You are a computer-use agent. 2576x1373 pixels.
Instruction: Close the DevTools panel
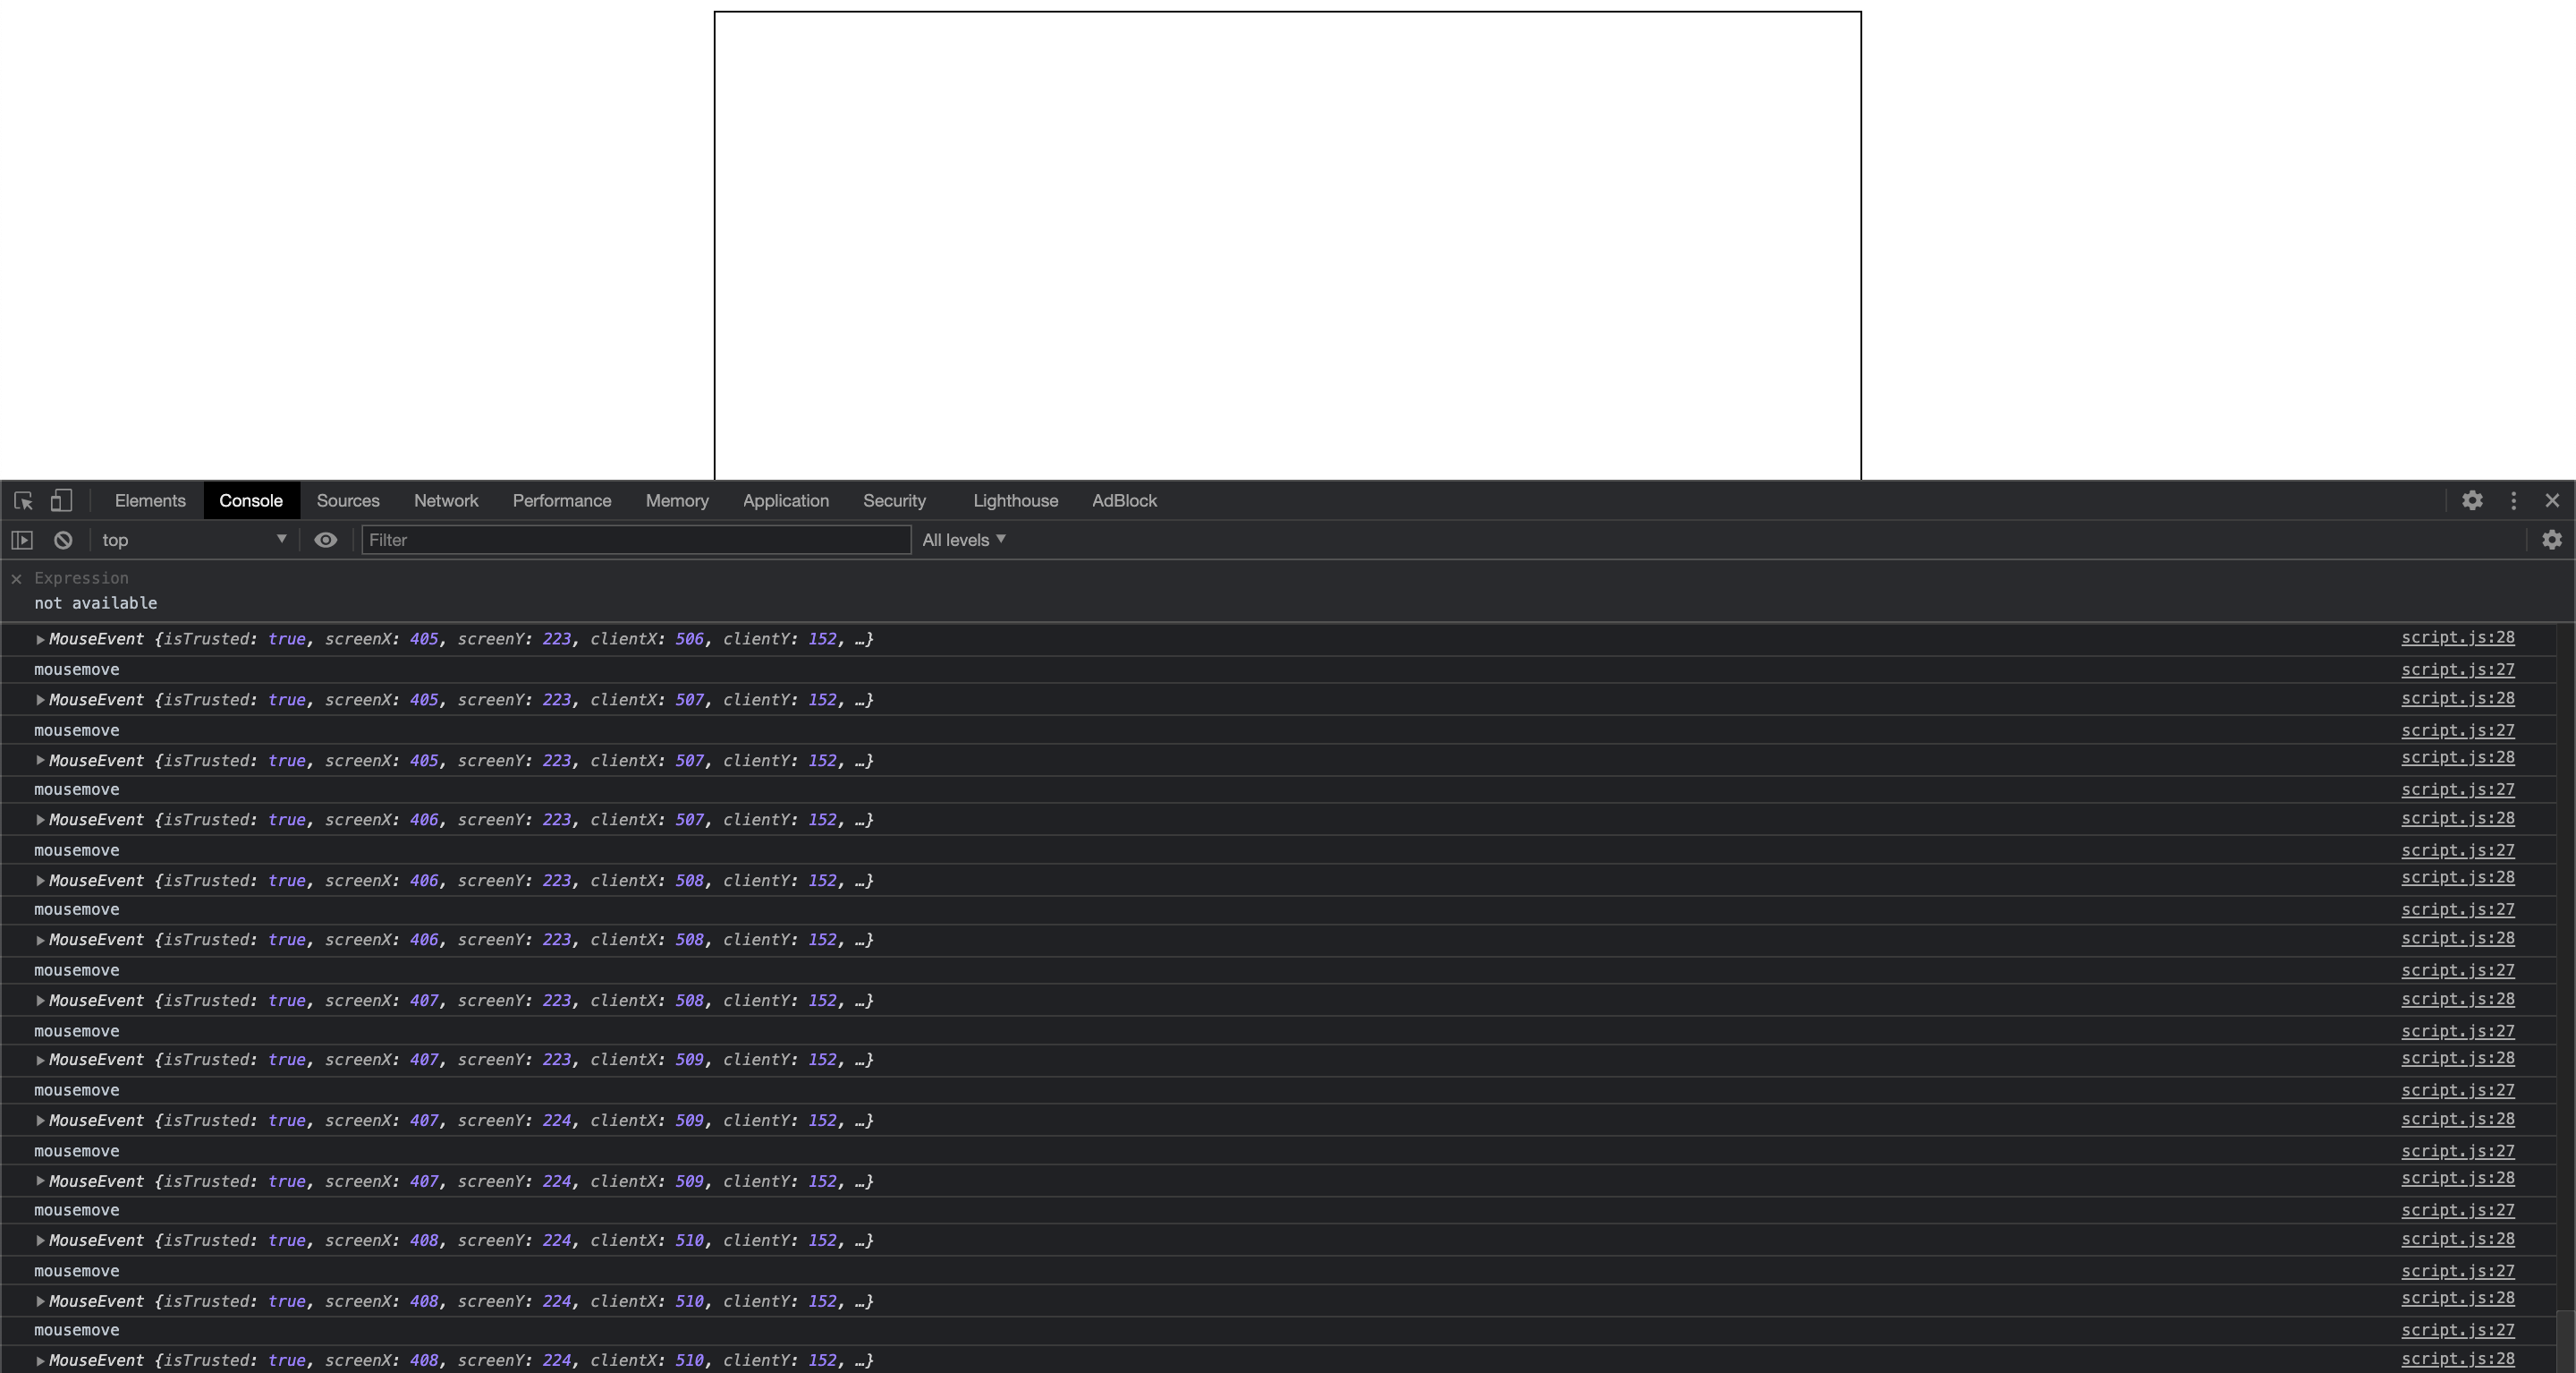pos(2552,500)
